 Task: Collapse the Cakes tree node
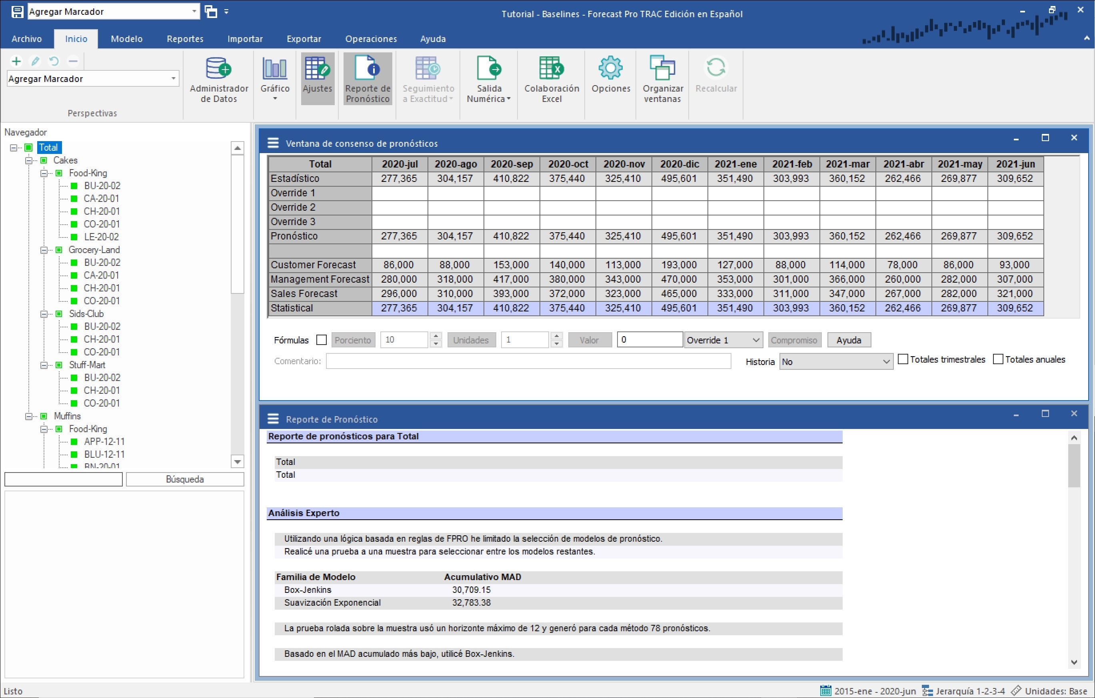29,160
